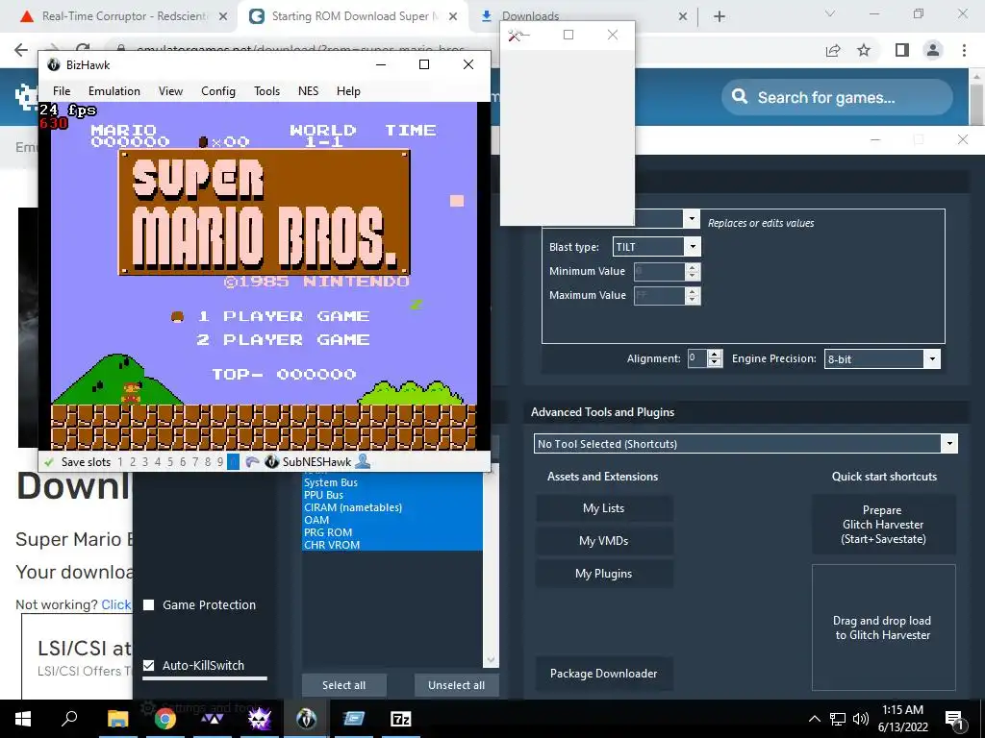Open Windows Start menu
The height and width of the screenshot is (738, 985).
(23, 719)
